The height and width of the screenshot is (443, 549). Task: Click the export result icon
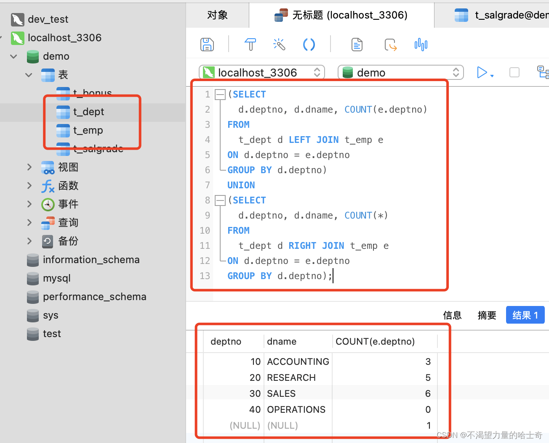390,45
